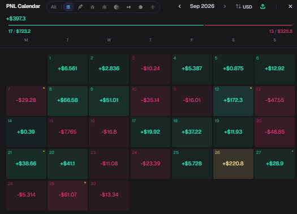Image resolution: width=297 pixels, height=214 pixels.
Task: Open day 27 cell showing +$28.9
Action: [x=274, y=164]
